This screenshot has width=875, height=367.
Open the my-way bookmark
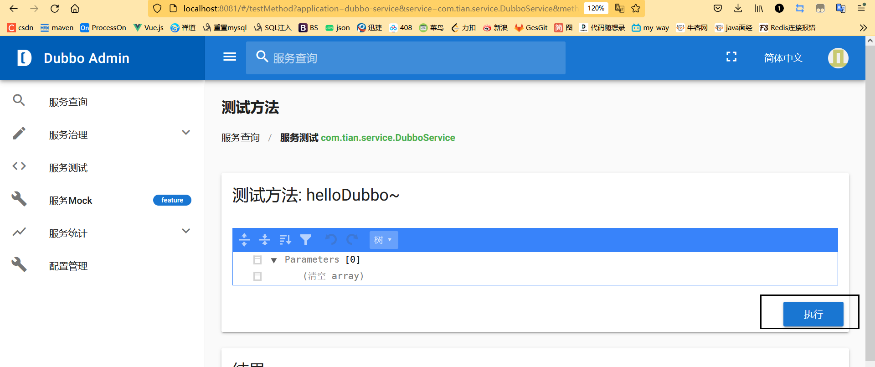point(650,28)
